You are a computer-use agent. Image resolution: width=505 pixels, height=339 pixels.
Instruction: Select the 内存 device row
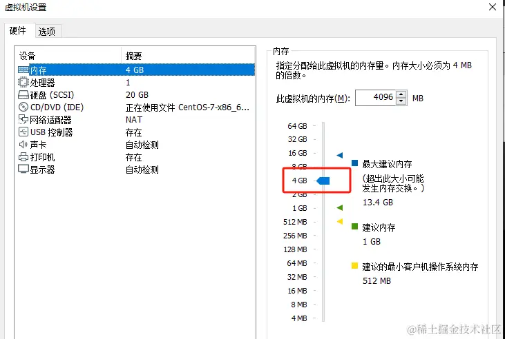pos(136,70)
